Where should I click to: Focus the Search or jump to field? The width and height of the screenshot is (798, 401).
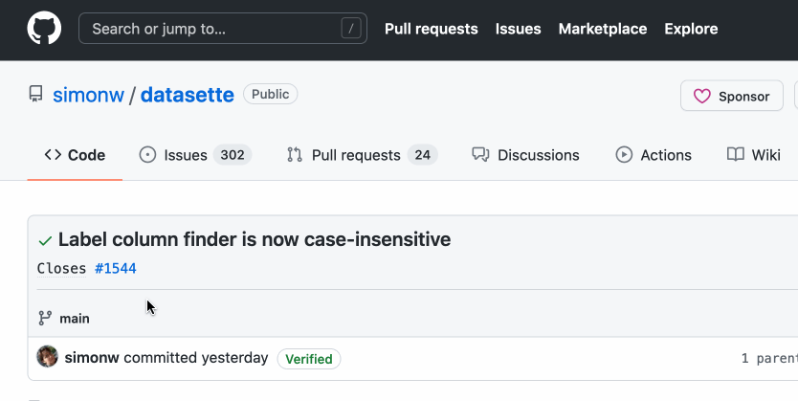[x=223, y=29]
